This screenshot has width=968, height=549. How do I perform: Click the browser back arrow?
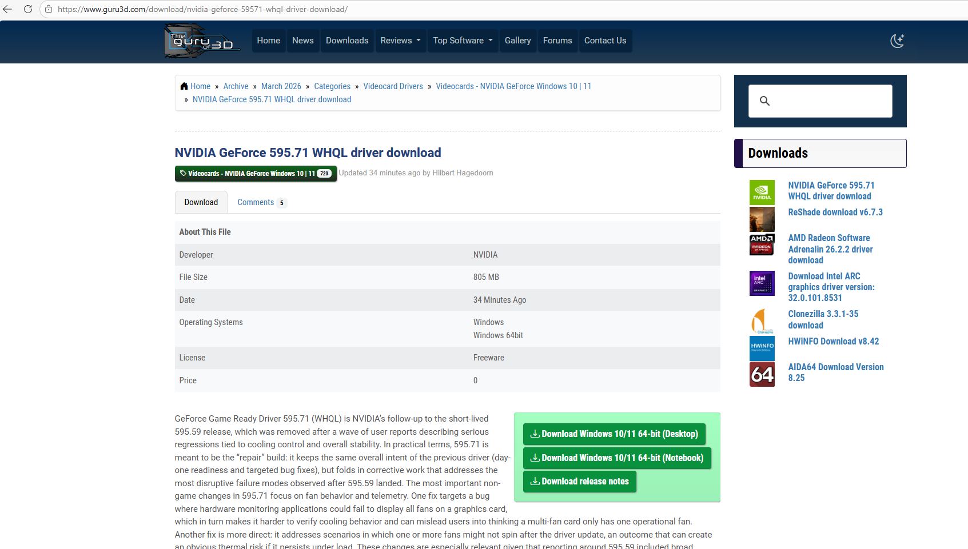(8, 9)
